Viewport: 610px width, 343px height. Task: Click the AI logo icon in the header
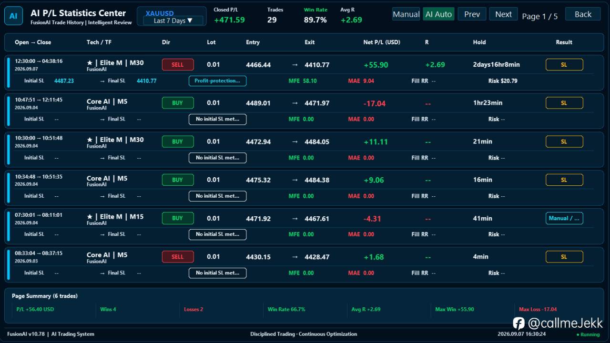[13, 16]
